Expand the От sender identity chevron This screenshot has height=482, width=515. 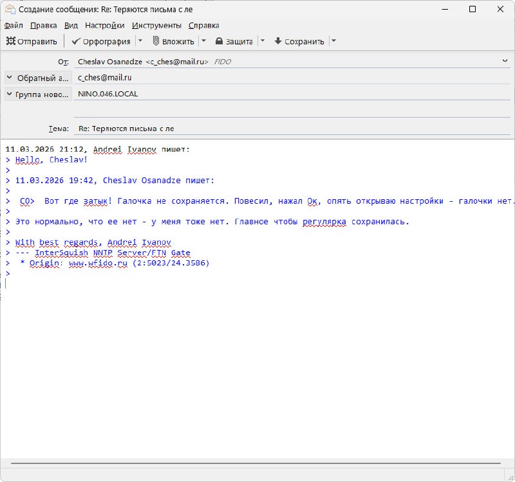[505, 61]
